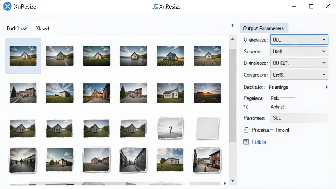Image resolution: width=336 pixels, height=189 pixels.
Task: Select the street thumbnail with a person in red
Action: 207,160
